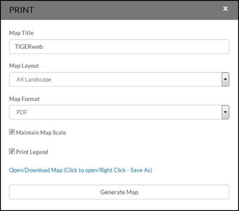Open the PDF format combo box
The width and height of the screenshot is (239, 211).
pos(119,112)
